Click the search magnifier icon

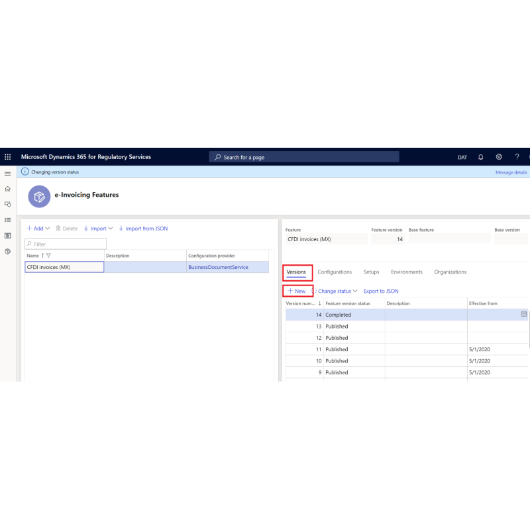coord(218,157)
